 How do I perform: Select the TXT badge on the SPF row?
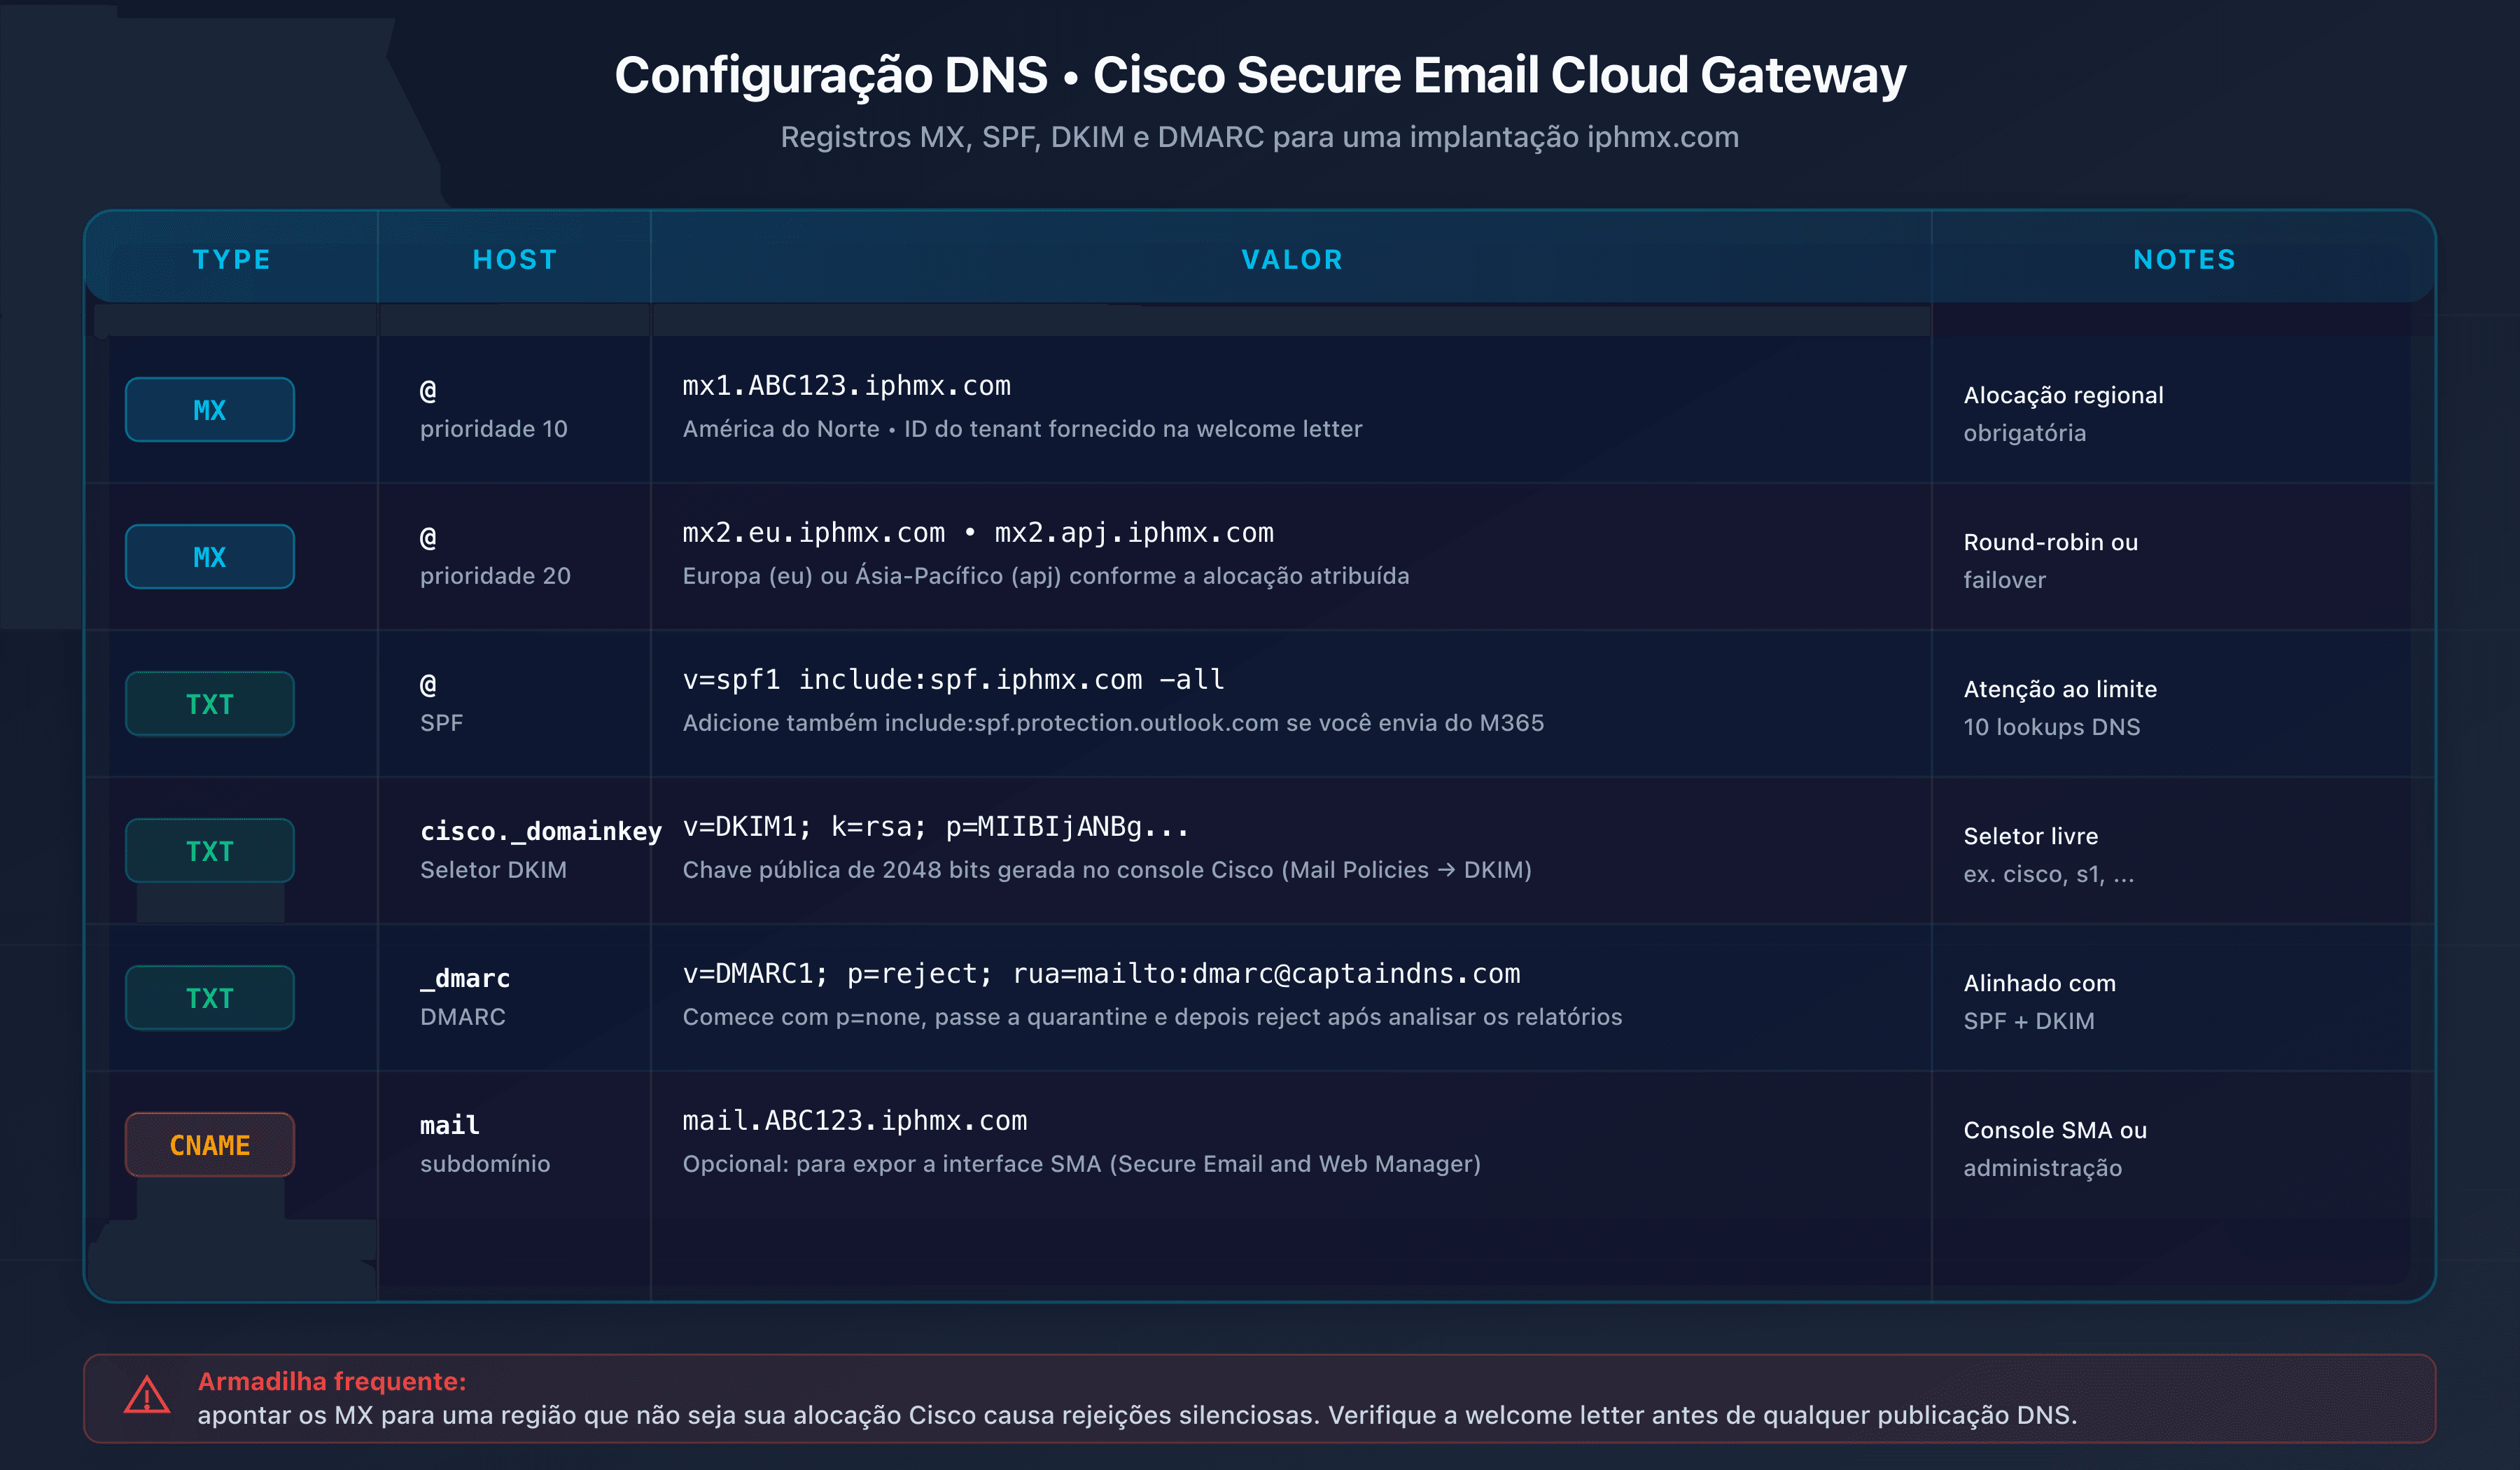coord(209,703)
